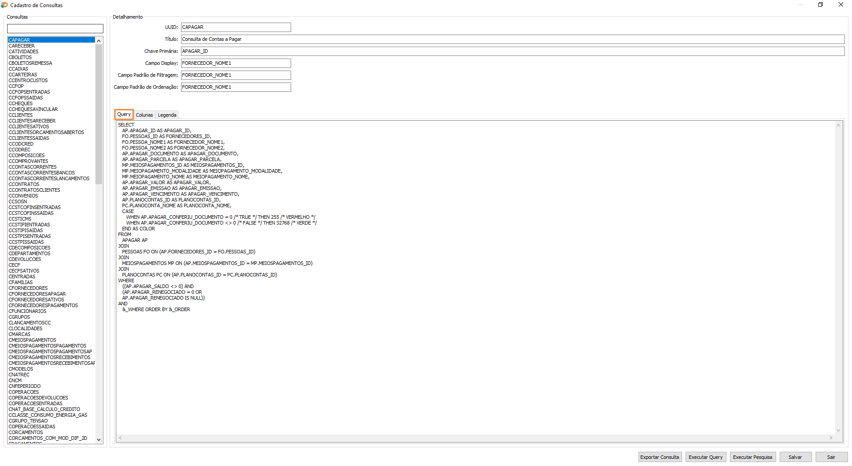852x466 pixels.
Task: Focus the Campo Padrão de Ordenação field
Action: click(x=236, y=87)
